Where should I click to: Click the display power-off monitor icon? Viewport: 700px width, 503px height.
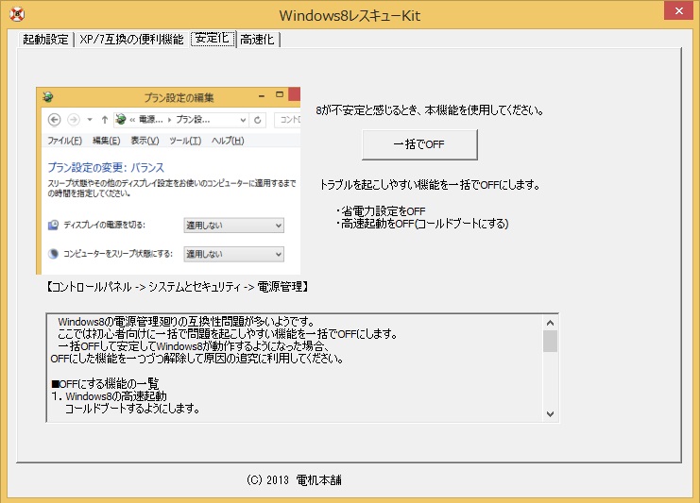53,226
